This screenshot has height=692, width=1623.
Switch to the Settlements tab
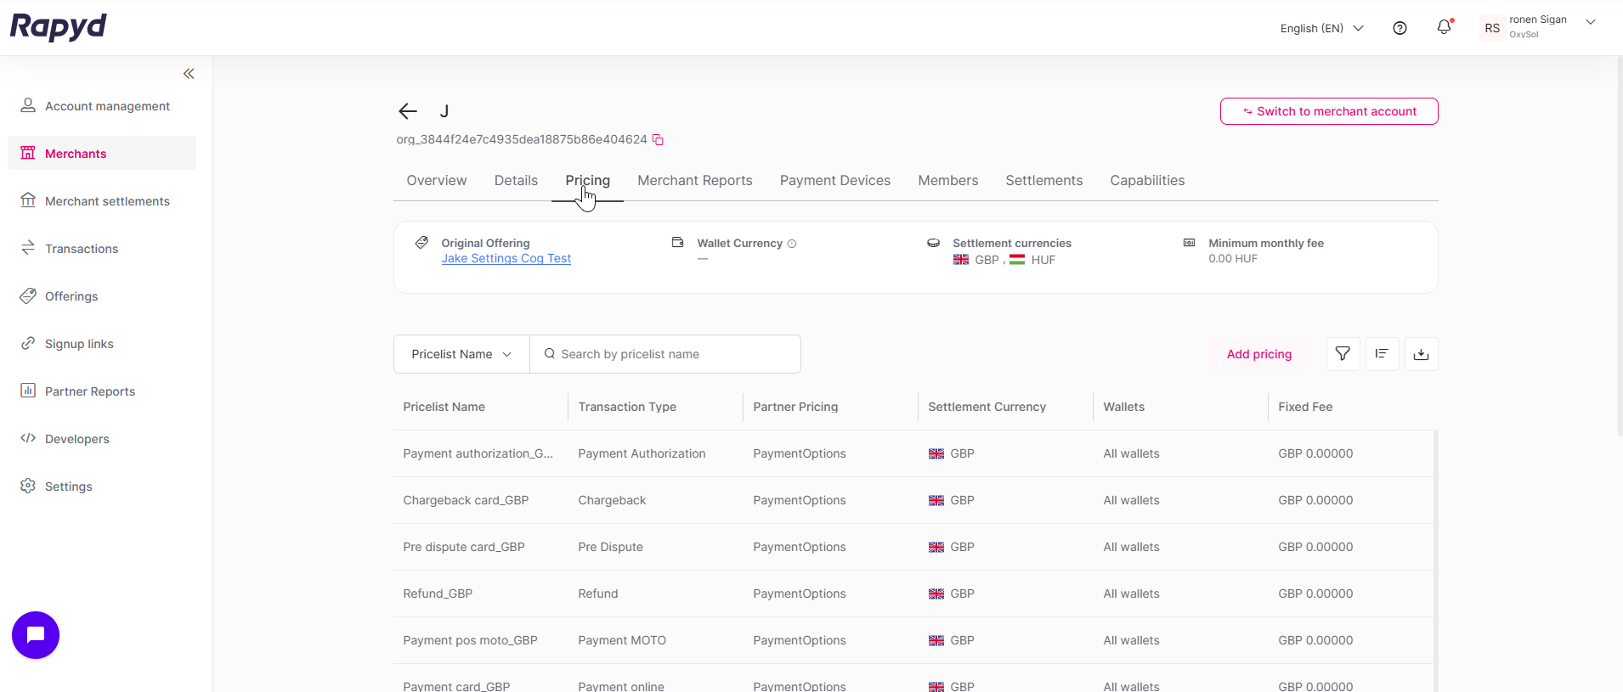[1044, 181]
